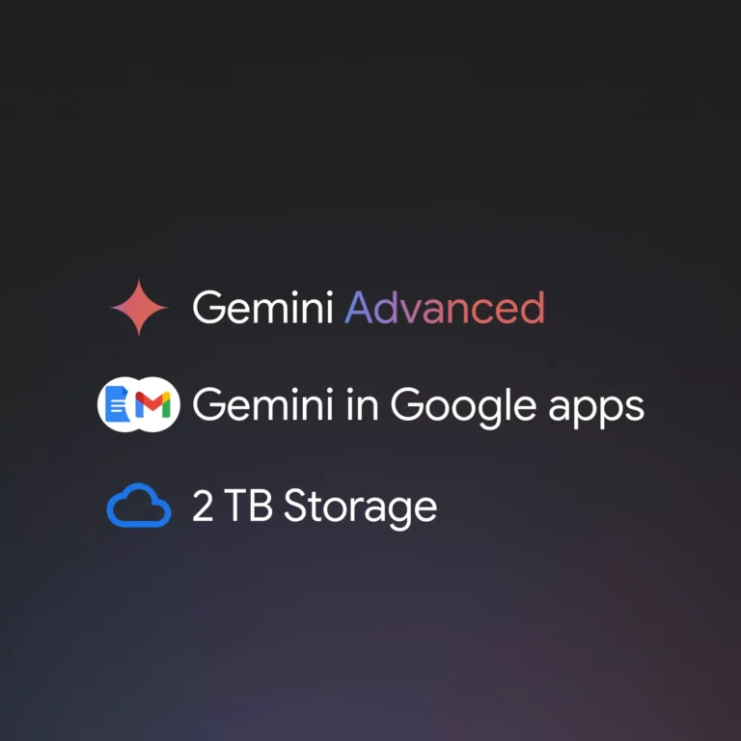Select the gradient-colored word Advanced

pyautogui.click(x=445, y=308)
